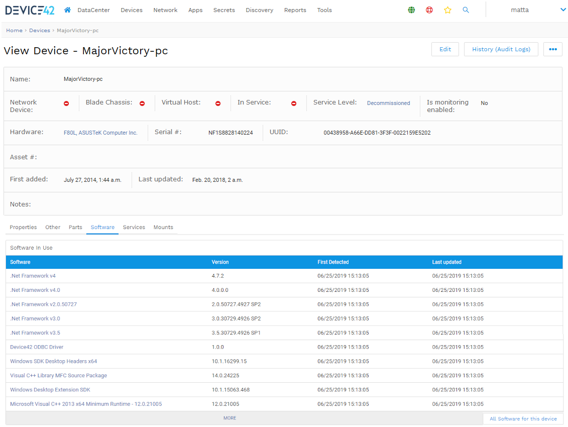Open History (Audit Logs)
Screen dimensions: 568x427
(501, 49)
